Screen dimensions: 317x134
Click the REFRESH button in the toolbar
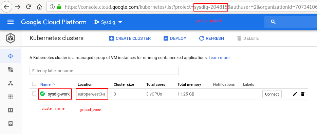coord(211,38)
